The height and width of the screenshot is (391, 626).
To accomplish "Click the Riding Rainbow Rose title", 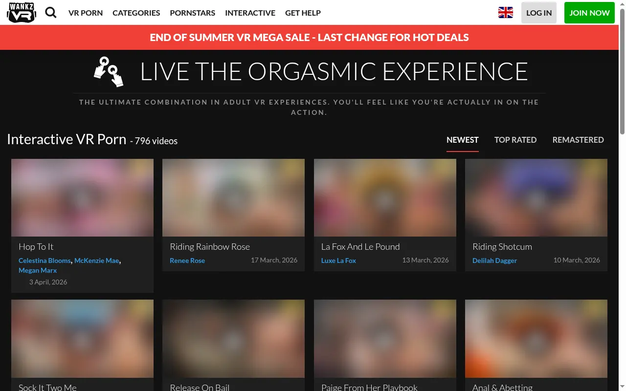I will pyautogui.click(x=210, y=247).
